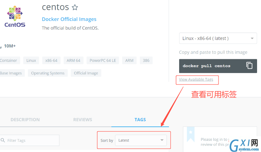Click the ARM 64 architecture tag
Screen dimensions: 261x152
click(73, 60)
